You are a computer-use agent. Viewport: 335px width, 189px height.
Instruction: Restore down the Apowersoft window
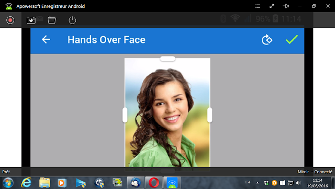coord(314,6)
